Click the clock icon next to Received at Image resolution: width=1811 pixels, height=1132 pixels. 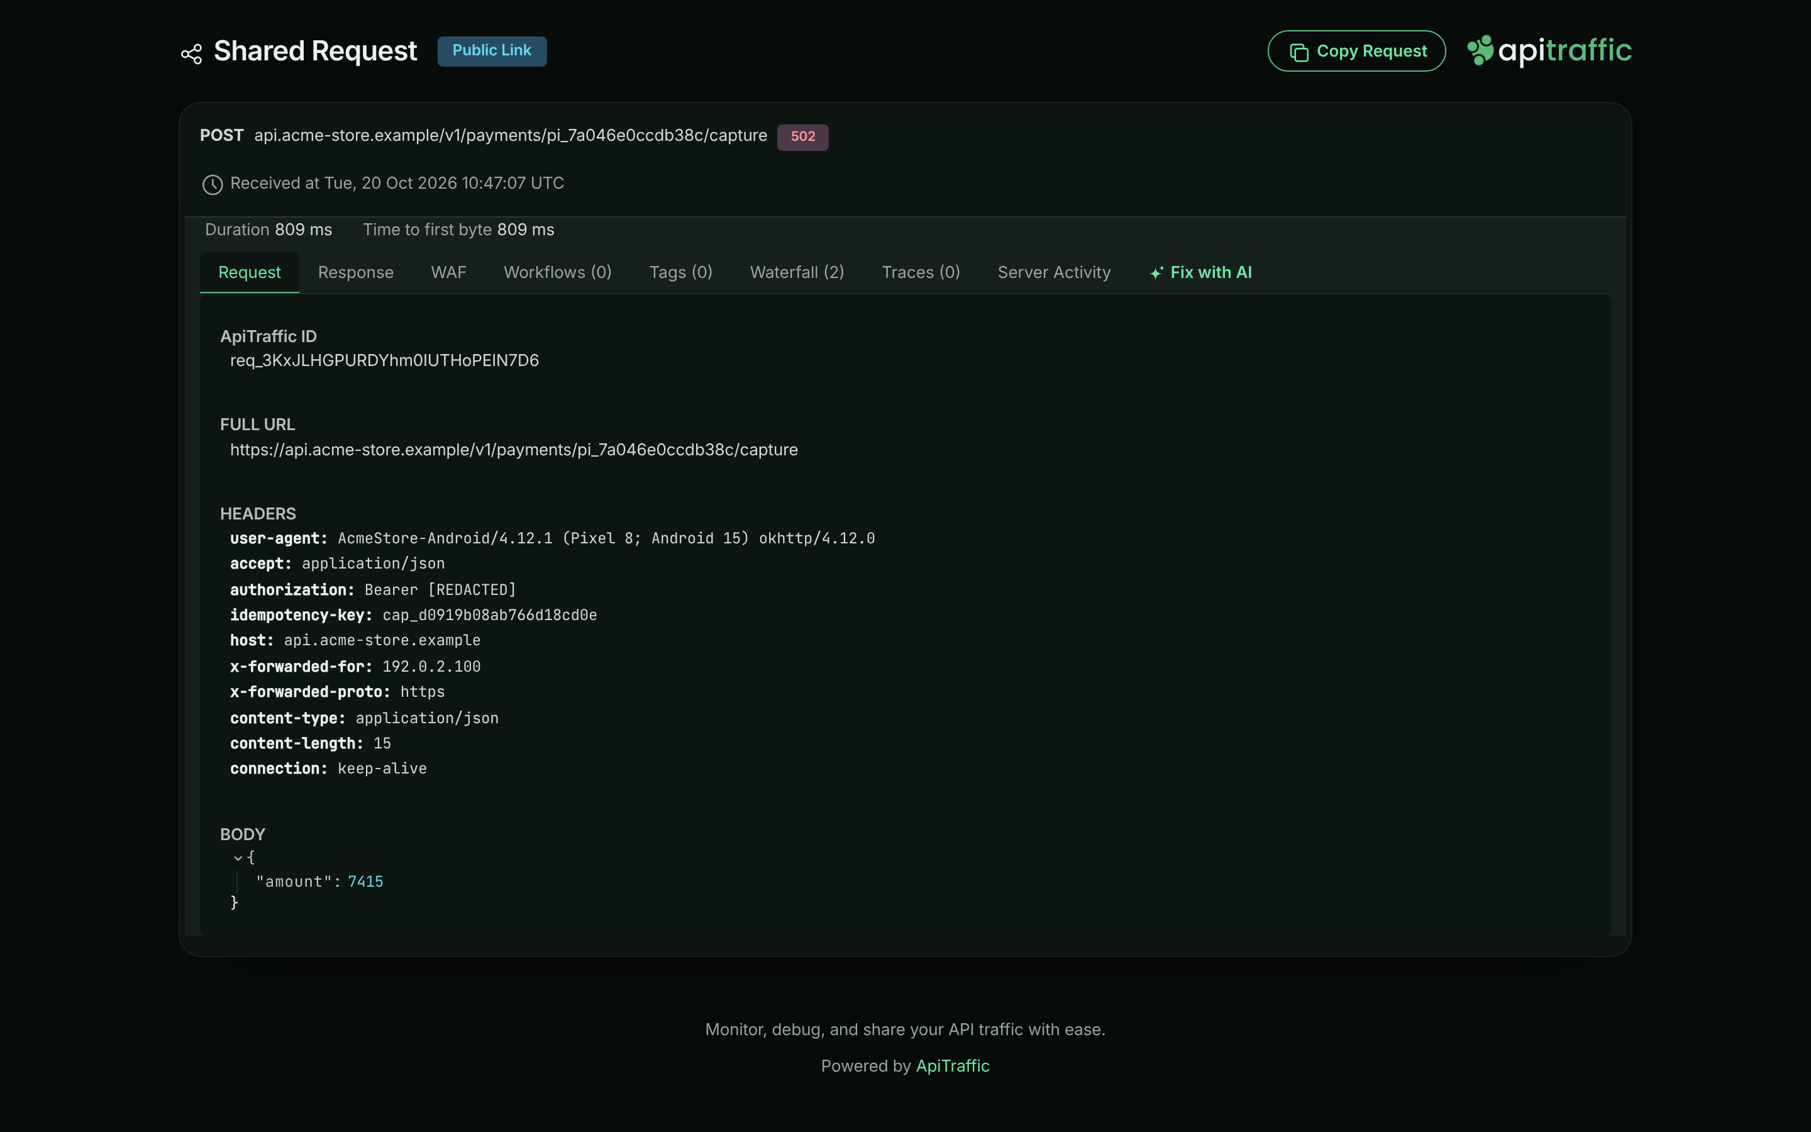[x=213, y=184]
